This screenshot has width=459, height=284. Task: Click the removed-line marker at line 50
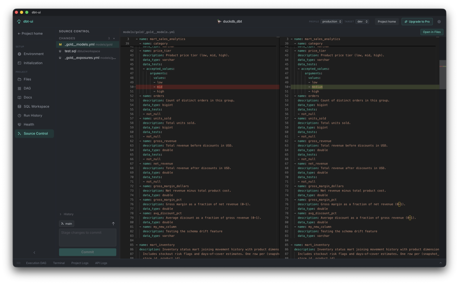click(135, 87)
